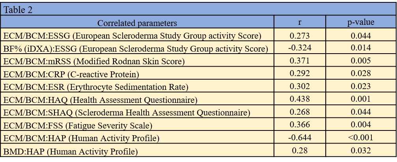Select the ECM/BCM:ESSG row label
The image size is (397, 162).
132,36
